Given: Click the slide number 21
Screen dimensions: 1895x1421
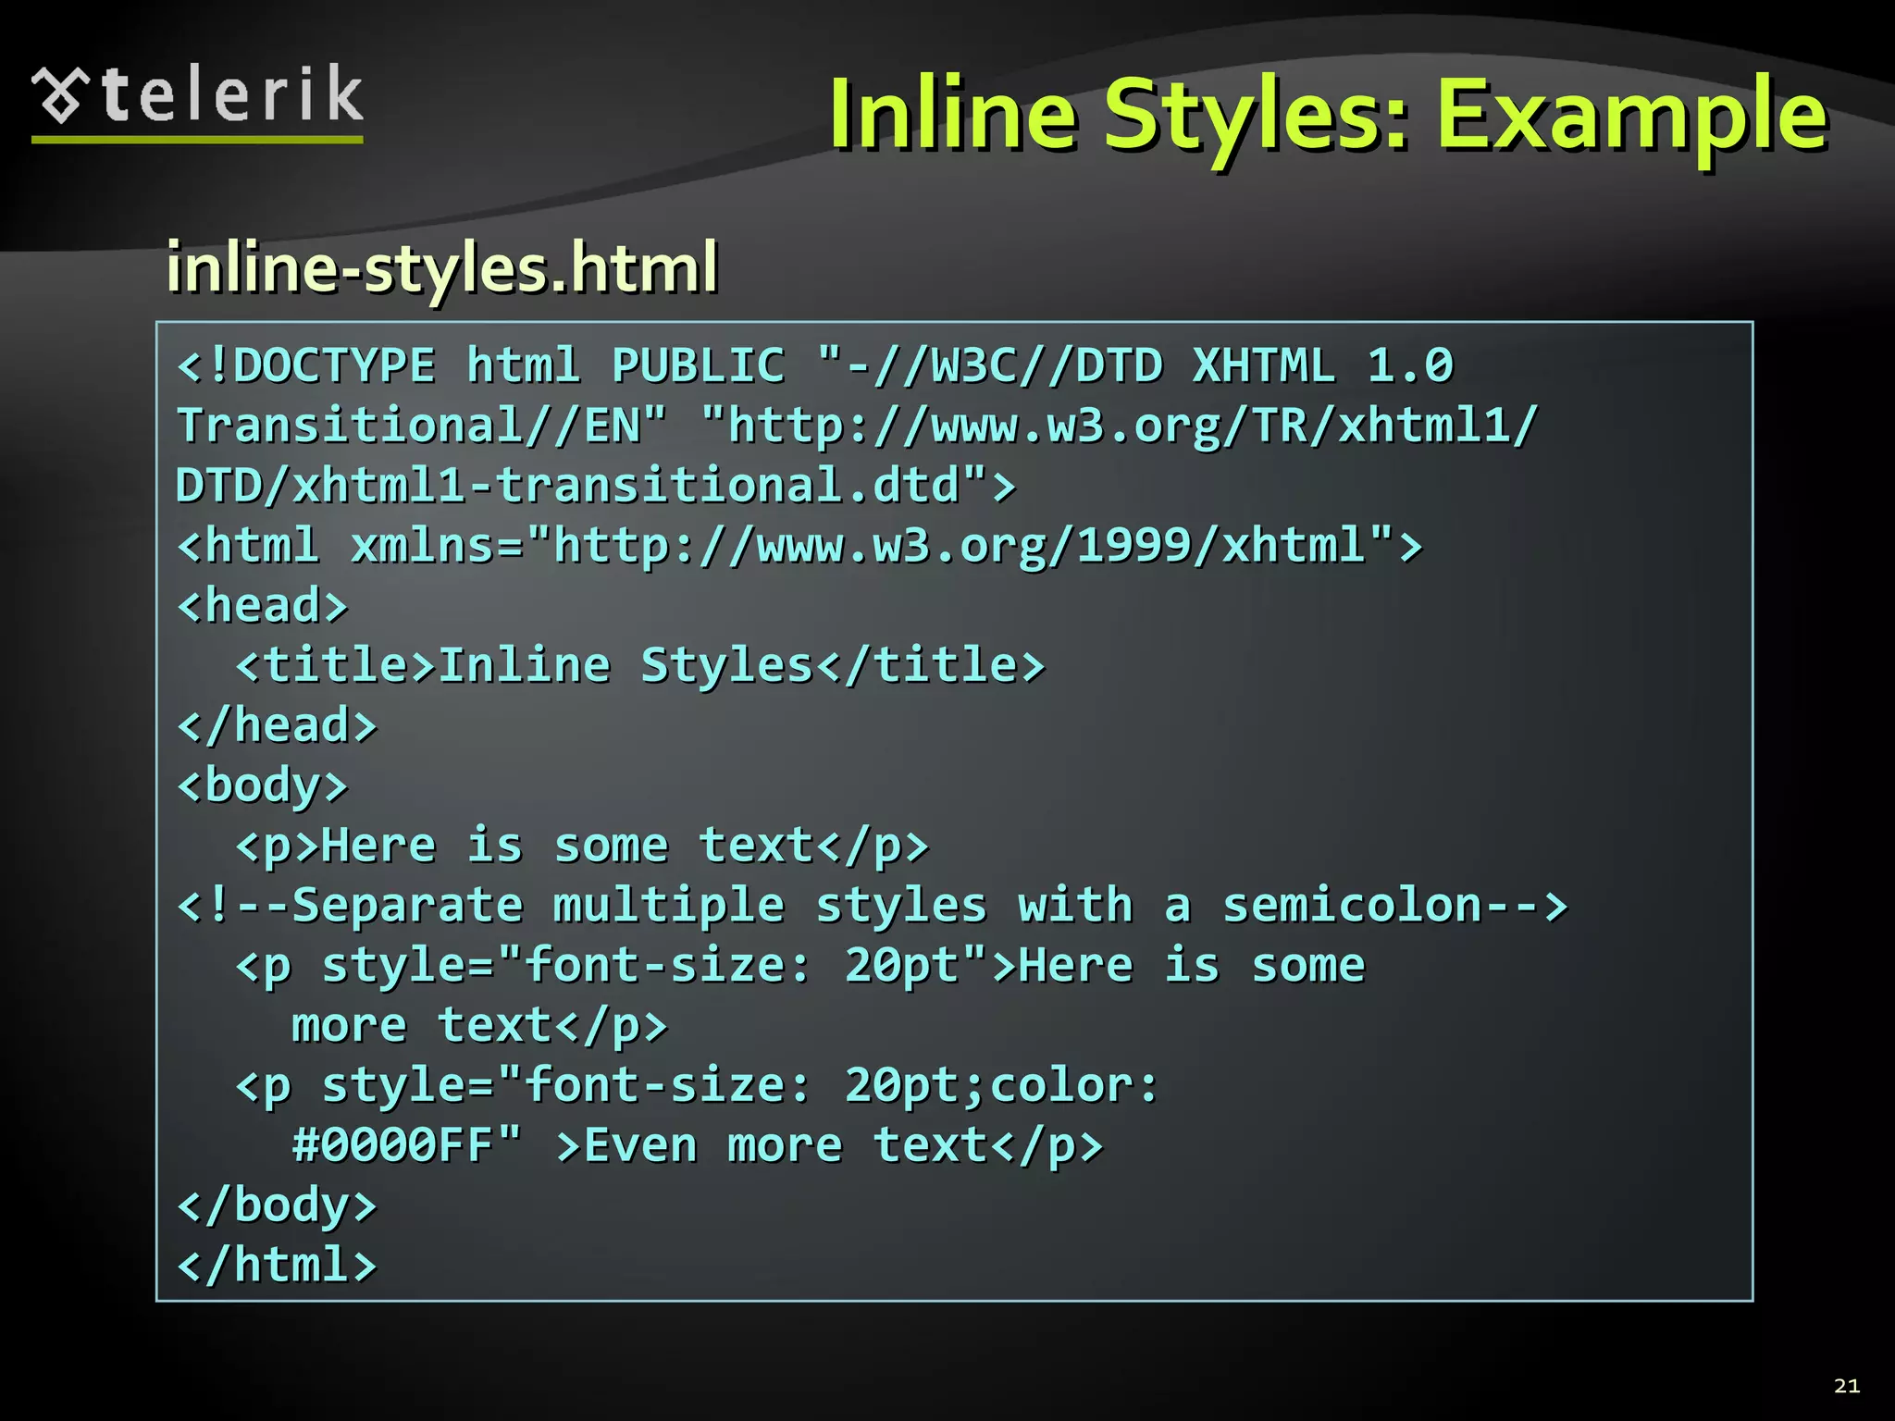Looking at the screenshot, I should pos(1846,1385).
